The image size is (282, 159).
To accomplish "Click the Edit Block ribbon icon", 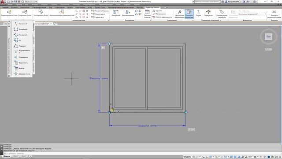I will click(9, 12).
